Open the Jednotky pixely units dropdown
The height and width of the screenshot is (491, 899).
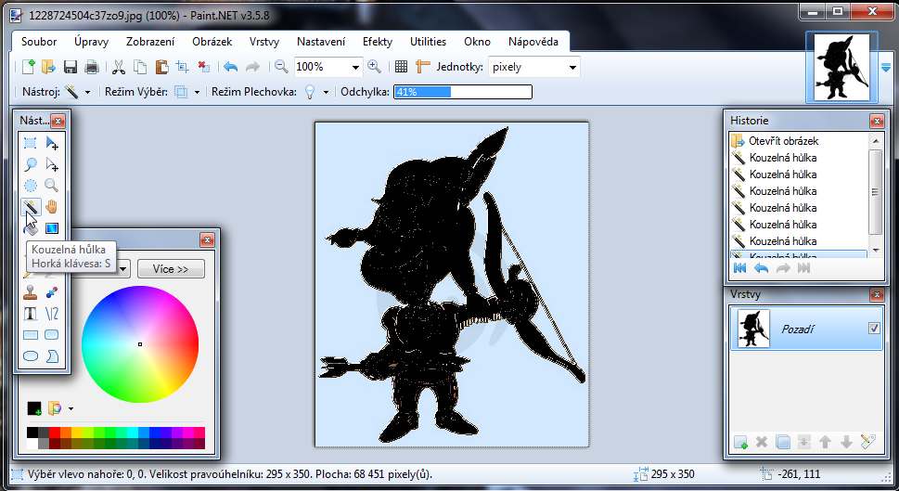click(572, 67)
